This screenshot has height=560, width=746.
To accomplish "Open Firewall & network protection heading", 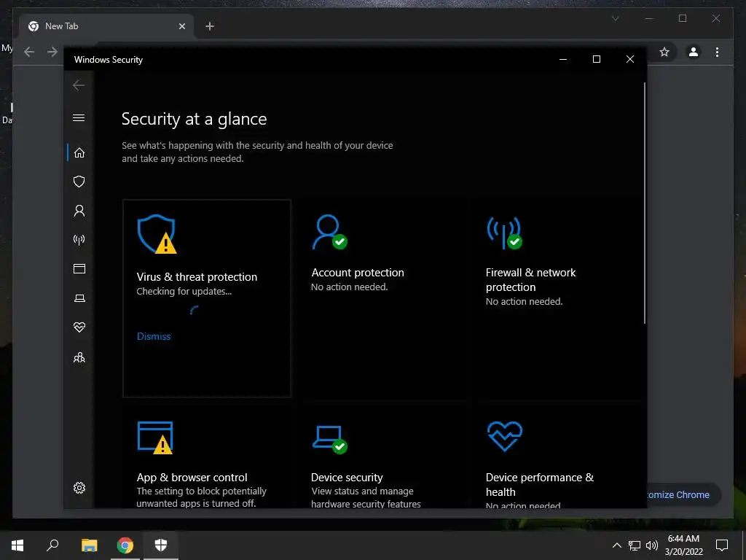I will [x=530, y=280].
